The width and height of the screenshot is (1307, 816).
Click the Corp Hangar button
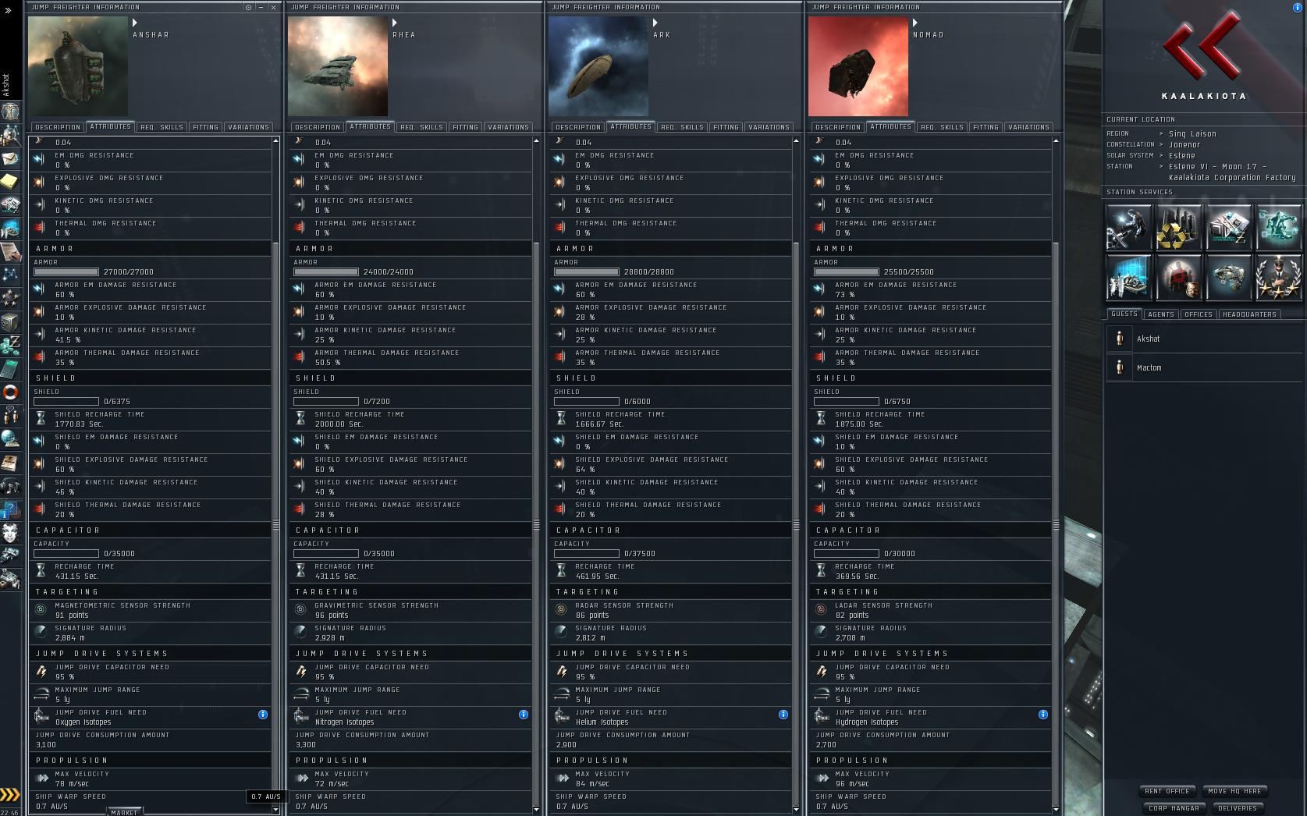(x=1174, y=808)
